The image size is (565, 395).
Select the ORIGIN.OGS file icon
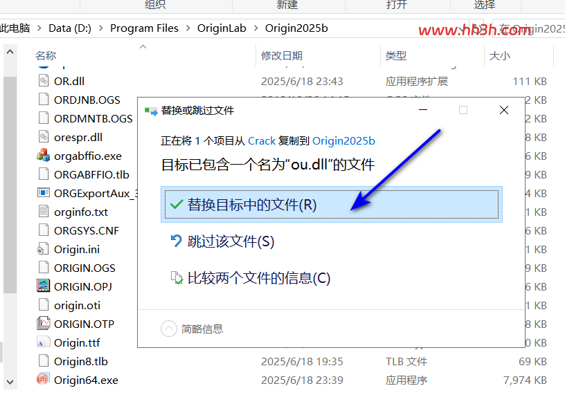43,268
